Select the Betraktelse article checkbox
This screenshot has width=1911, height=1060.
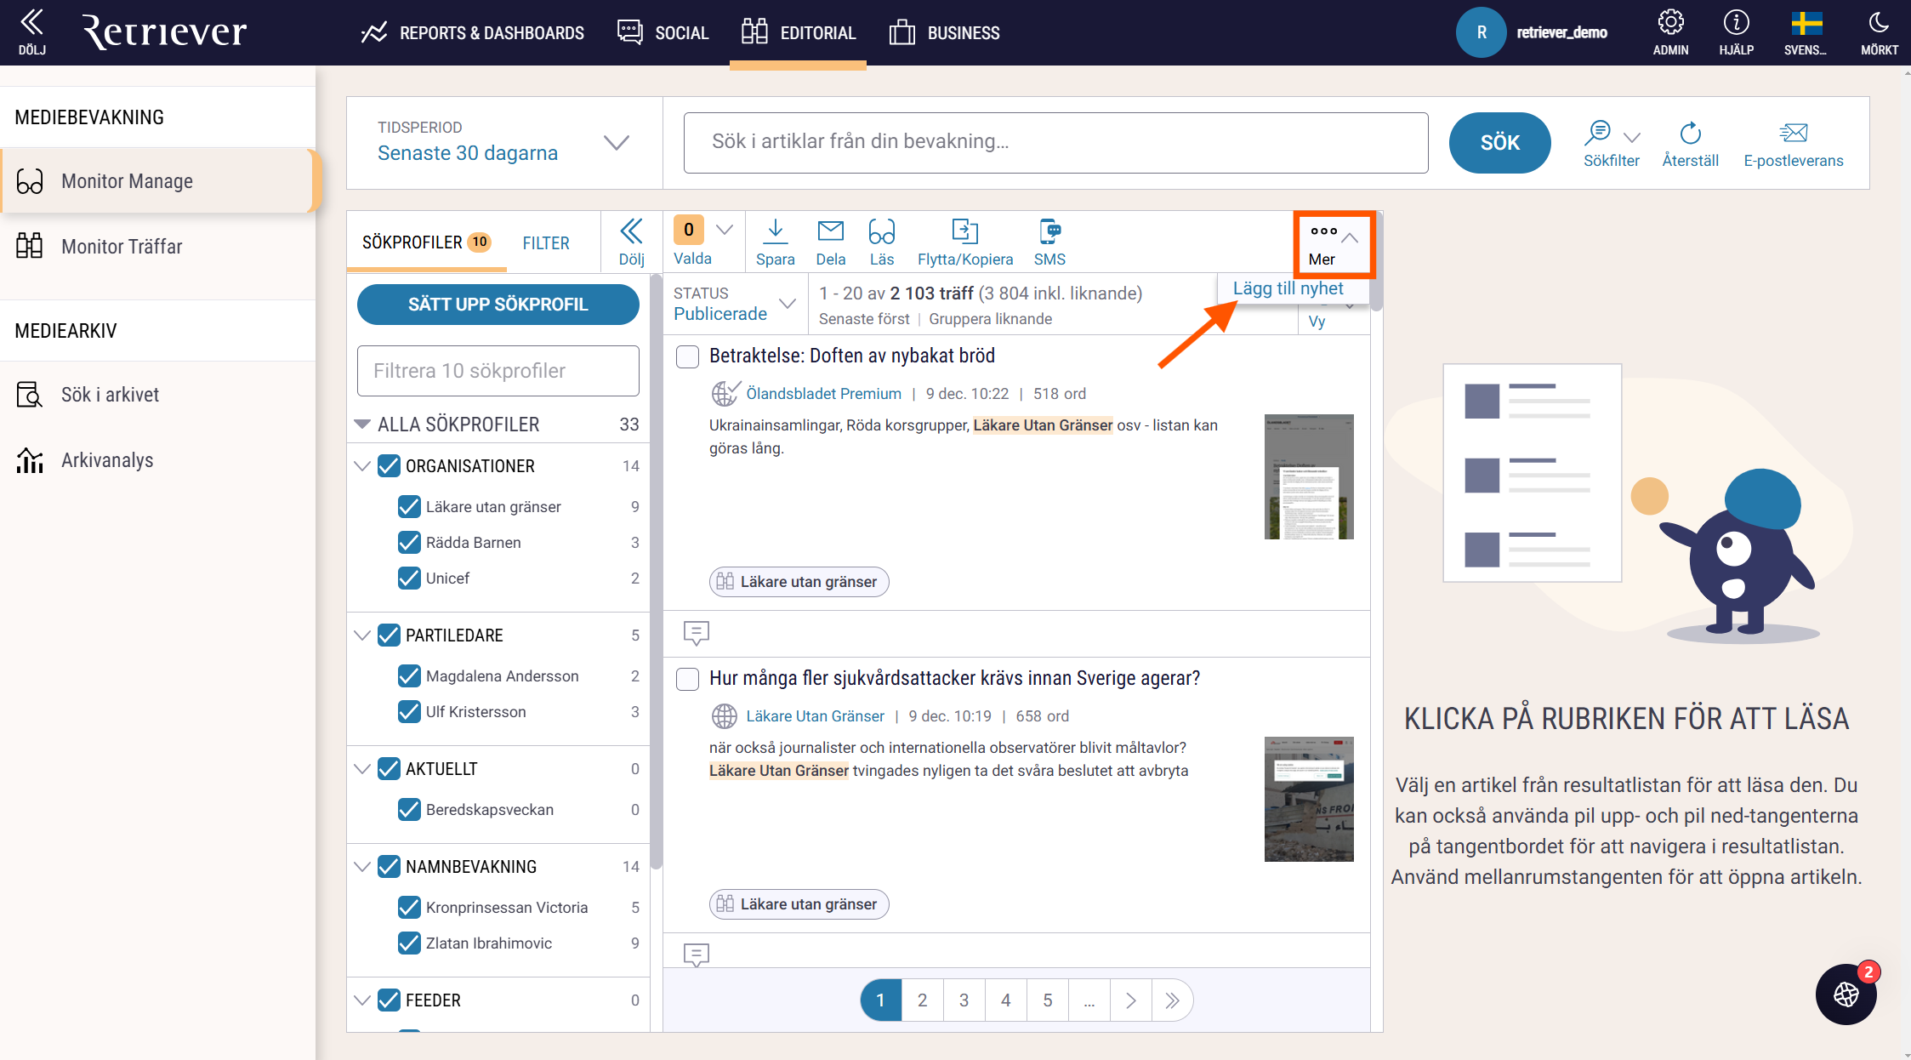[687, 356]
